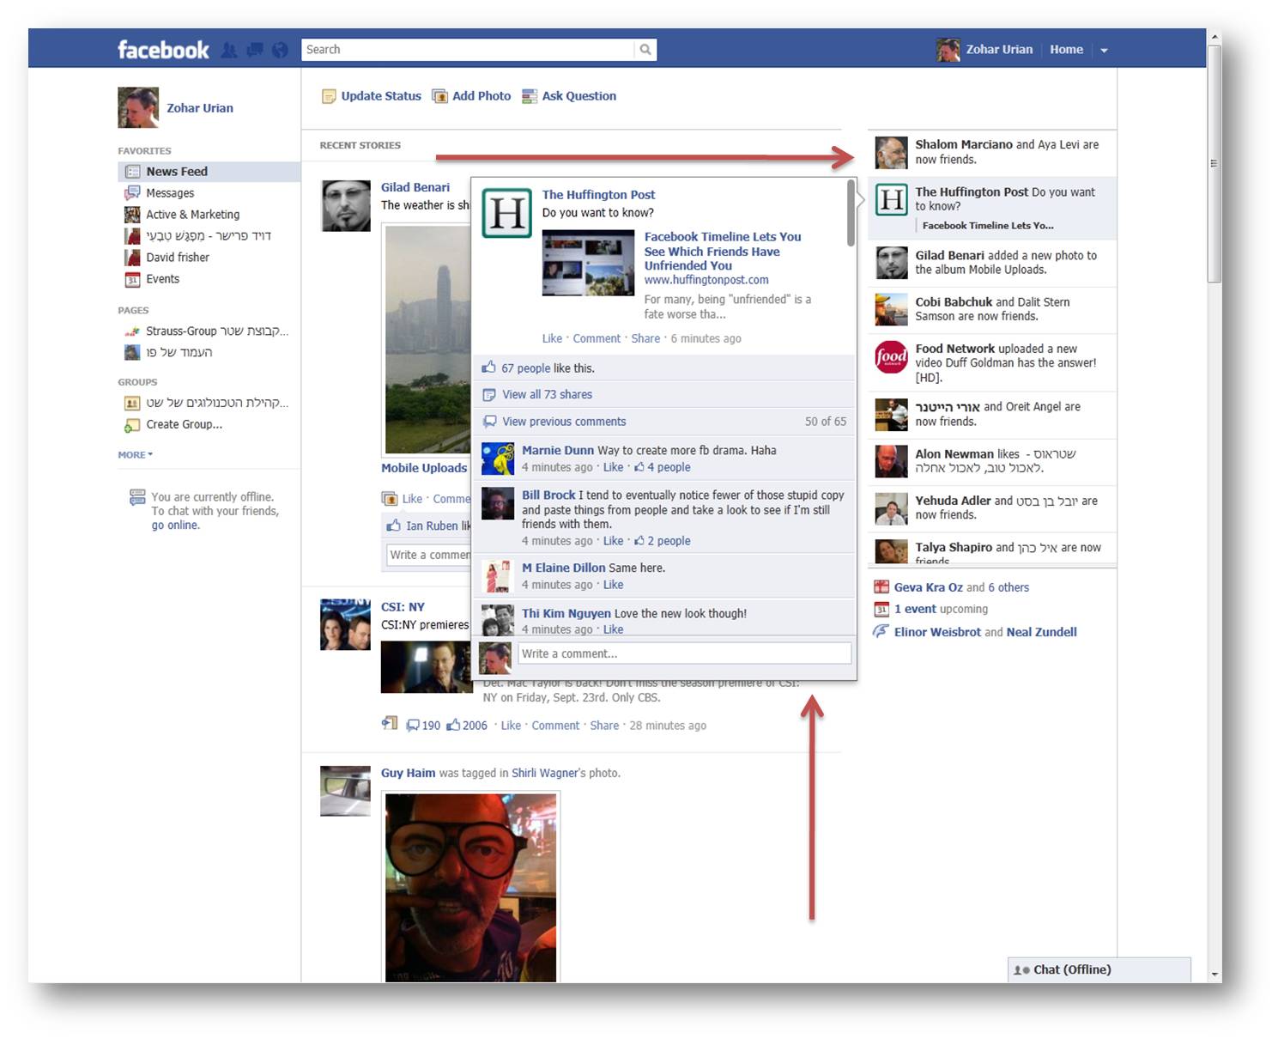Image resolution: width=1278 pixels, height=1039 pixels.
Task: Open the Chat (Offline) panel
Action: point(1099,969)
